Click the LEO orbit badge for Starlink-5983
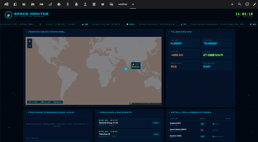 point(202,136)
